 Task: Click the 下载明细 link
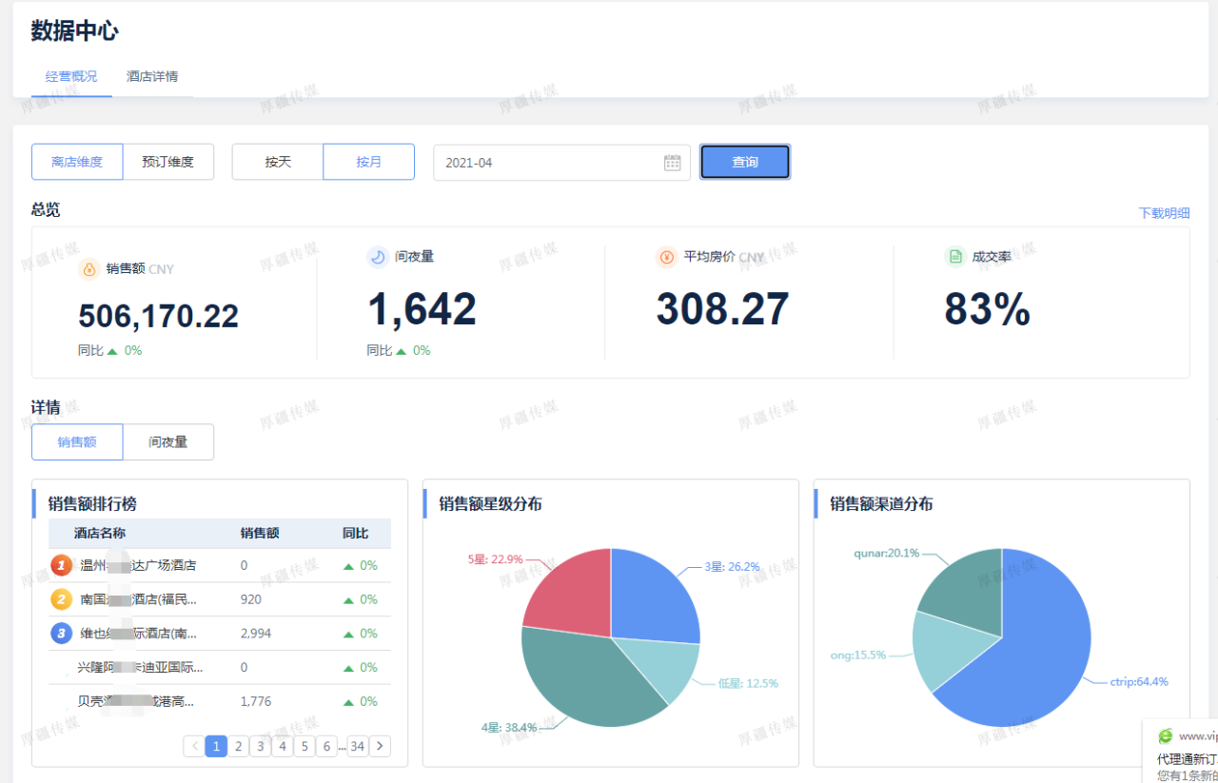pyautogui.click(x=1164, y=213)
